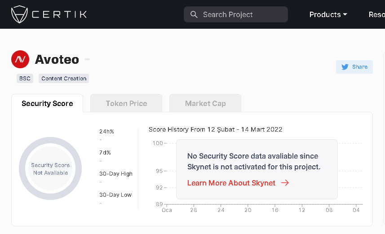Click the search magnifier icon
The width and height of the screenshot is (385, 234).
tap(194, 14)
